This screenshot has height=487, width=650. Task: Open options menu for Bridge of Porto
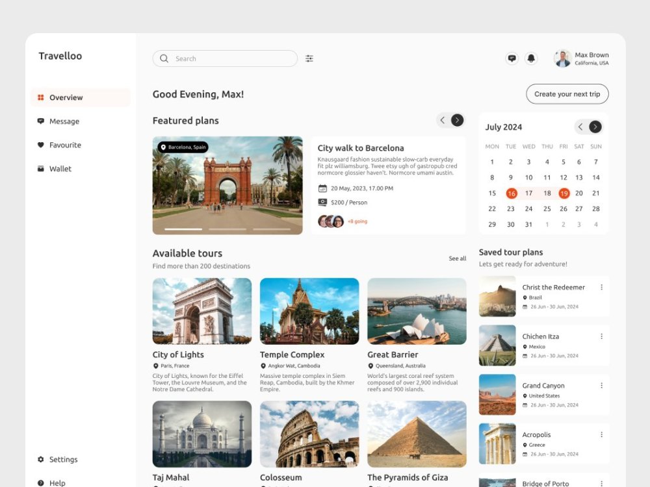coord(601,483)
